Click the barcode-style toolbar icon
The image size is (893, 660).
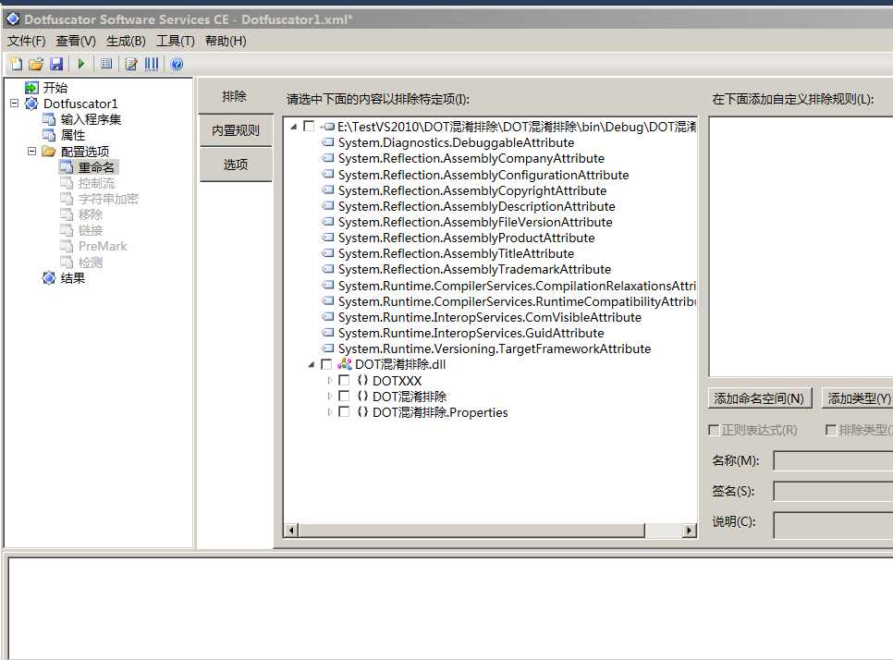pyautogui.click(x=152, y=64)
